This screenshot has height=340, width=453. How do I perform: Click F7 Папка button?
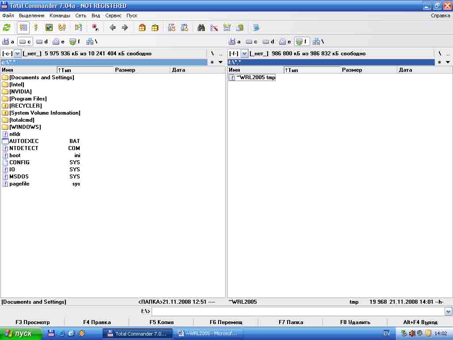pyautogui.click(x=291, y=322)
